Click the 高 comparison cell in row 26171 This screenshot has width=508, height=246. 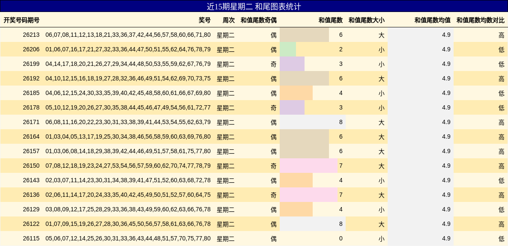[x=502, y=122]
